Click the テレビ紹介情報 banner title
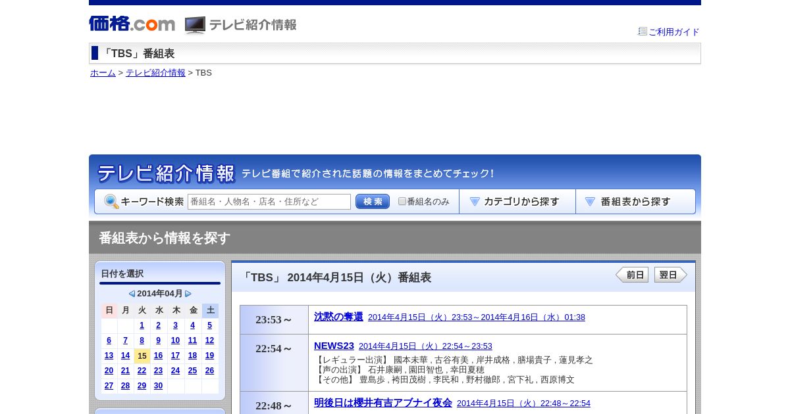This screenshot has height=414, width=790. [x=166, y=173]
